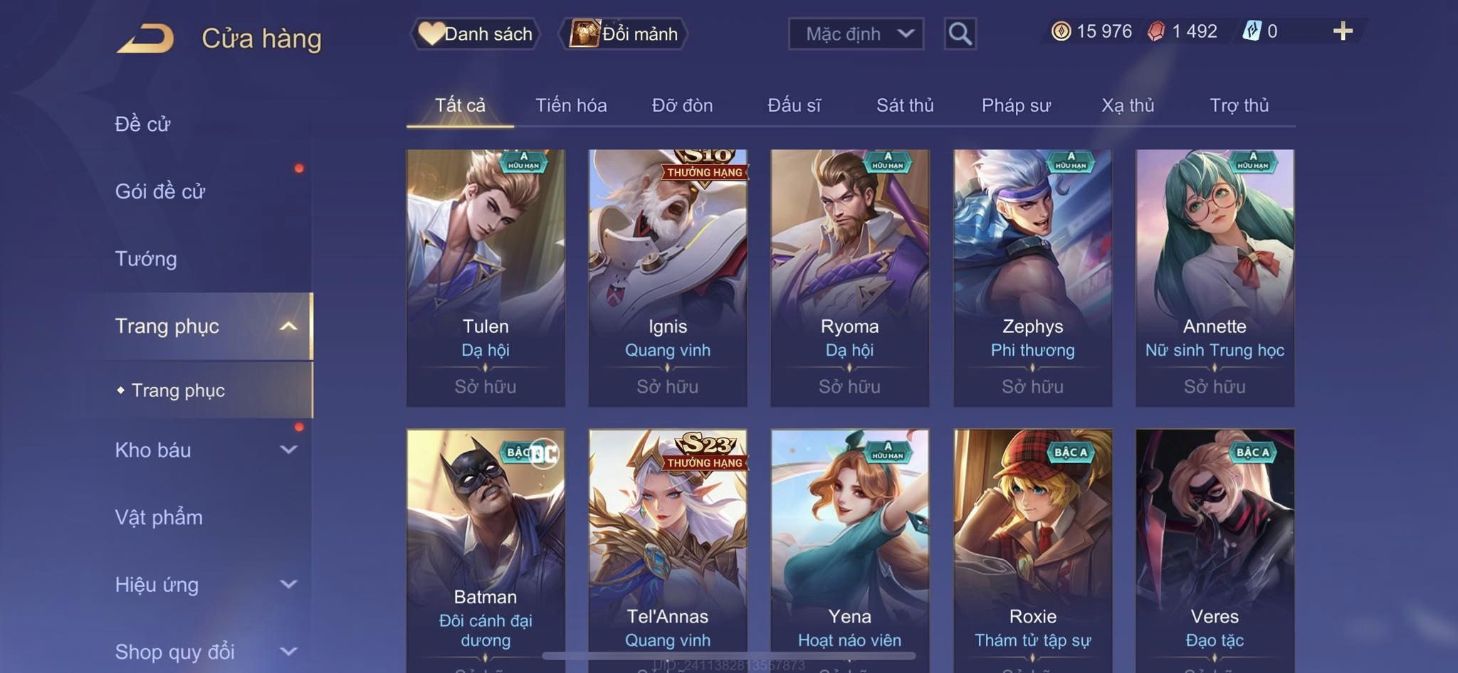Open Danh sách wishlist heart button
Viewport: 1458px width, 673px height.
coord(475,33)
